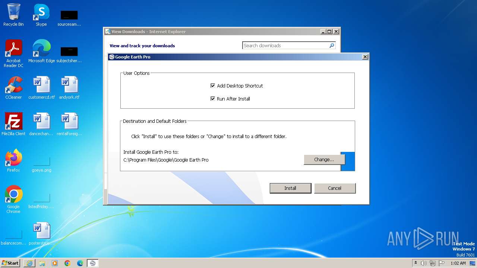Open andyork.rtf document icon
477x268 pixels.
pos(69,88)
